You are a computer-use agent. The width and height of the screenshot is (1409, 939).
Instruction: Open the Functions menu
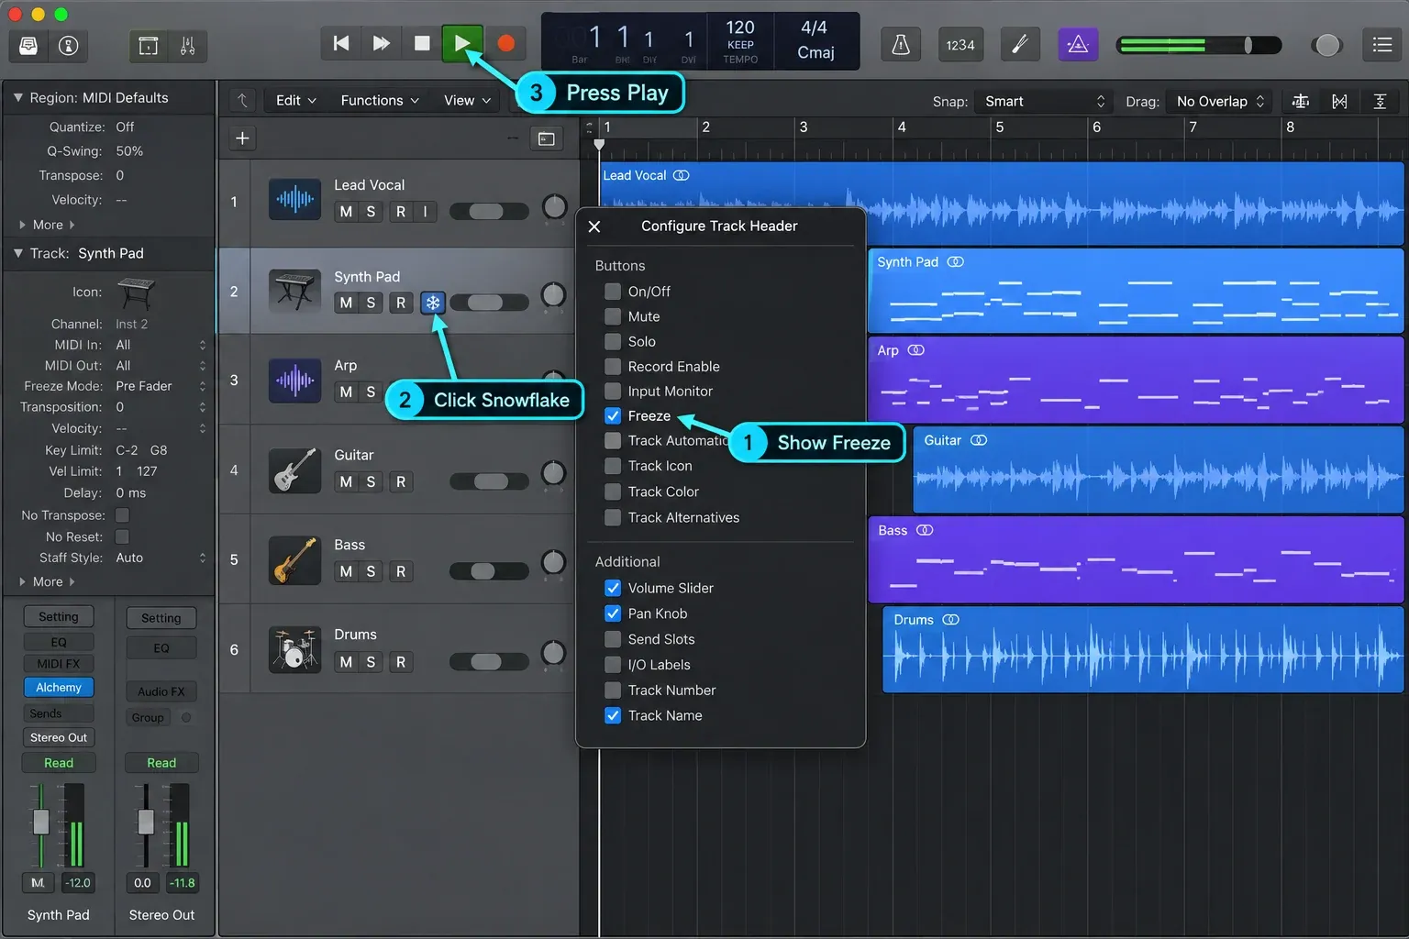(380, 101)
